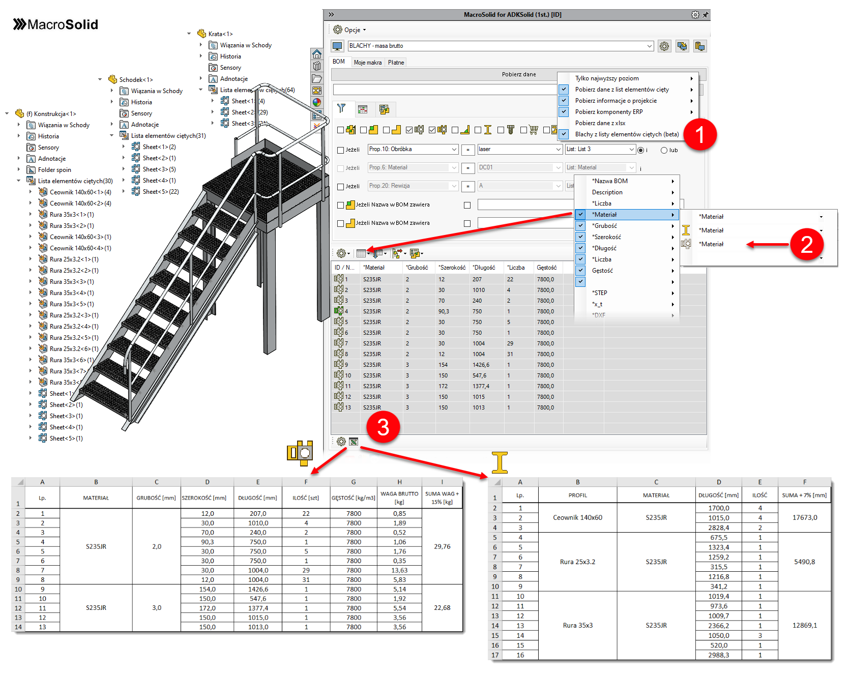
Task: Click the sheet-metal icon in BOM row 4
Action: coord(338,311)
